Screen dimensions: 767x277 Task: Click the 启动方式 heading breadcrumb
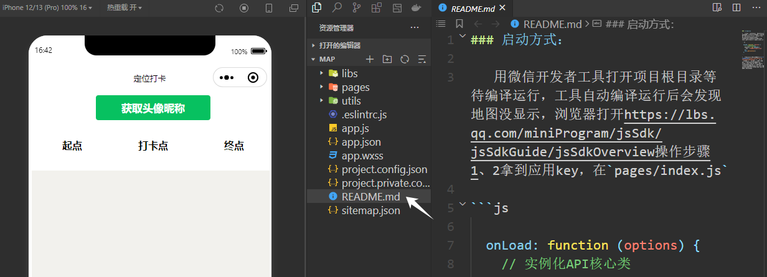click(x=634, y=24)
